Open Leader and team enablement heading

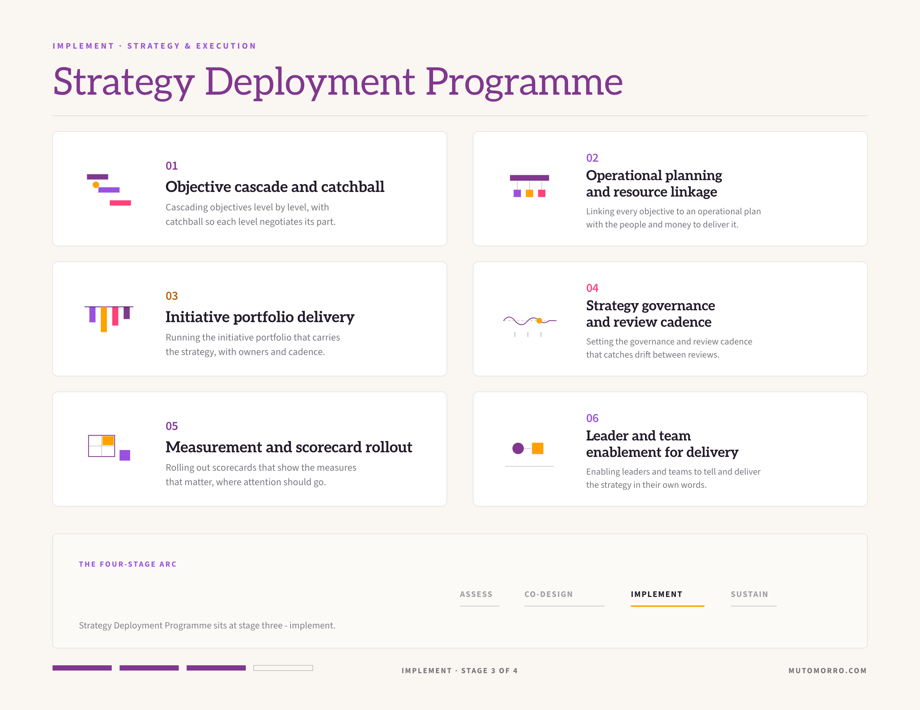[x=662, y=444]
